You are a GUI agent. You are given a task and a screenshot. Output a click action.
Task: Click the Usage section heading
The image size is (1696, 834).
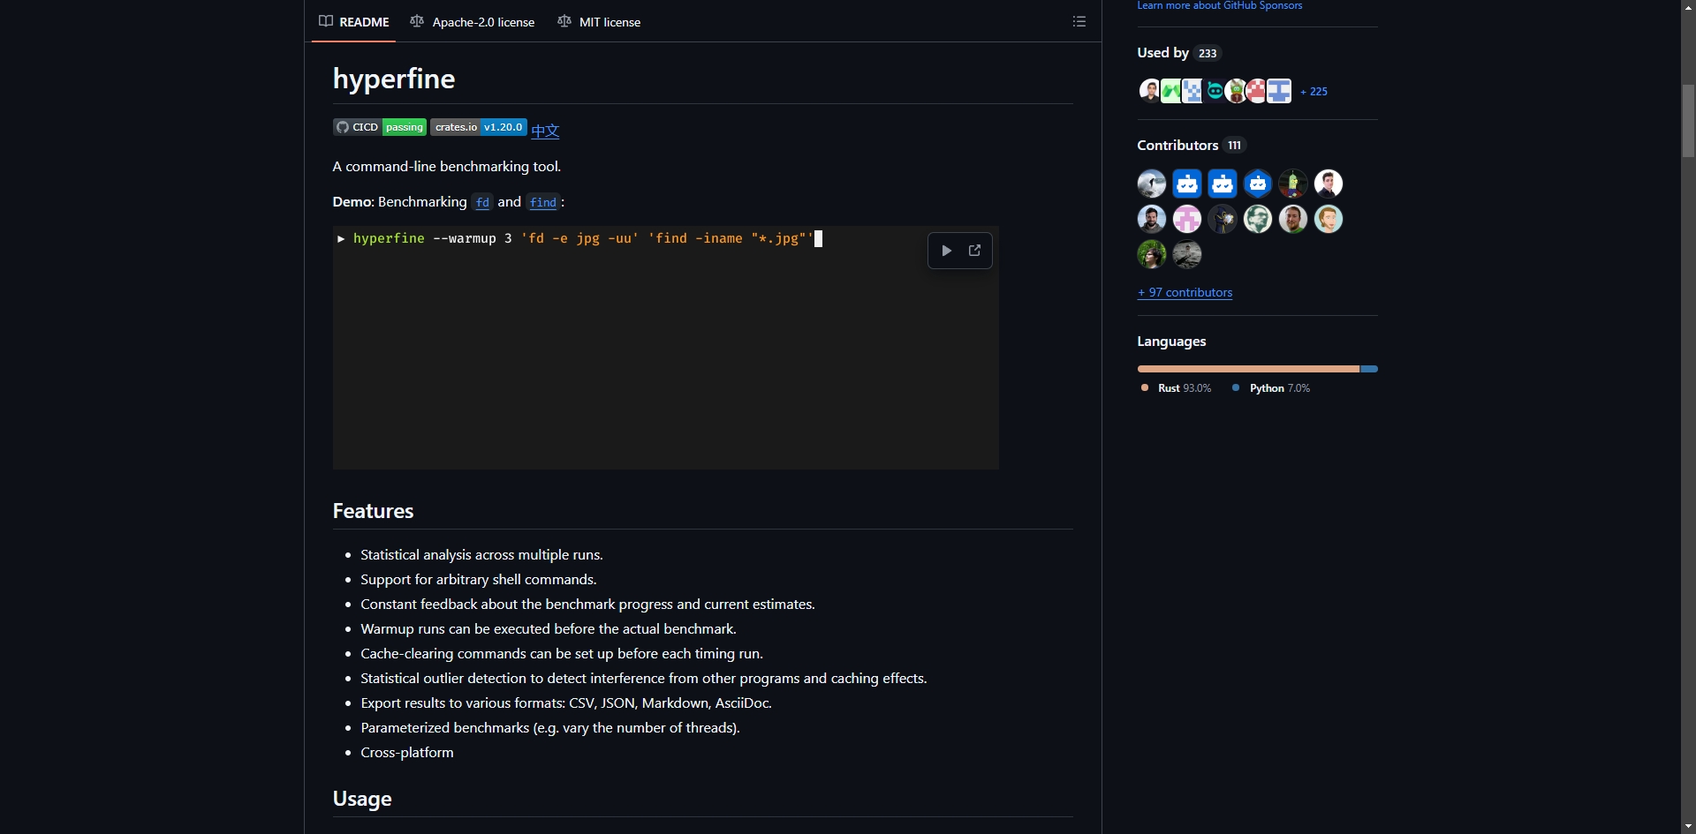[x=362, y=799]
